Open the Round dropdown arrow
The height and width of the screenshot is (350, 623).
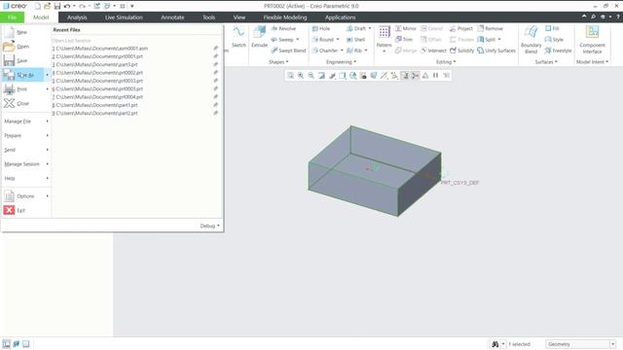coord(338,39)
